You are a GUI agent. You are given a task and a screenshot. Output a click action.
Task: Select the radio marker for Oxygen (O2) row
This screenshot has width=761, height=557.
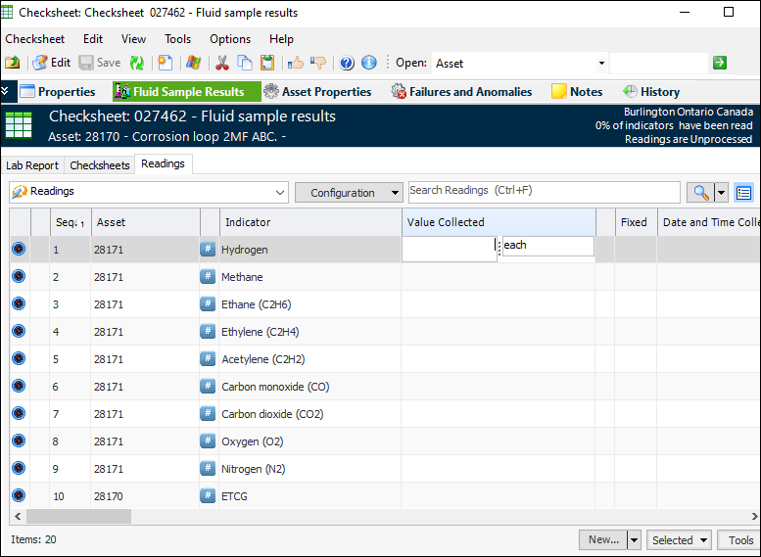19,441
